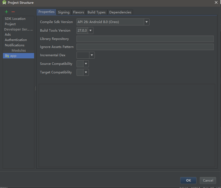221x188 pixels.
Task: Select Project in the sidebar
Action: point(19,24)
